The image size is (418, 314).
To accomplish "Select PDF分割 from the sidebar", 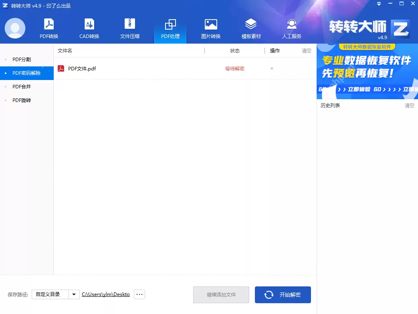I will click(22, 59).
